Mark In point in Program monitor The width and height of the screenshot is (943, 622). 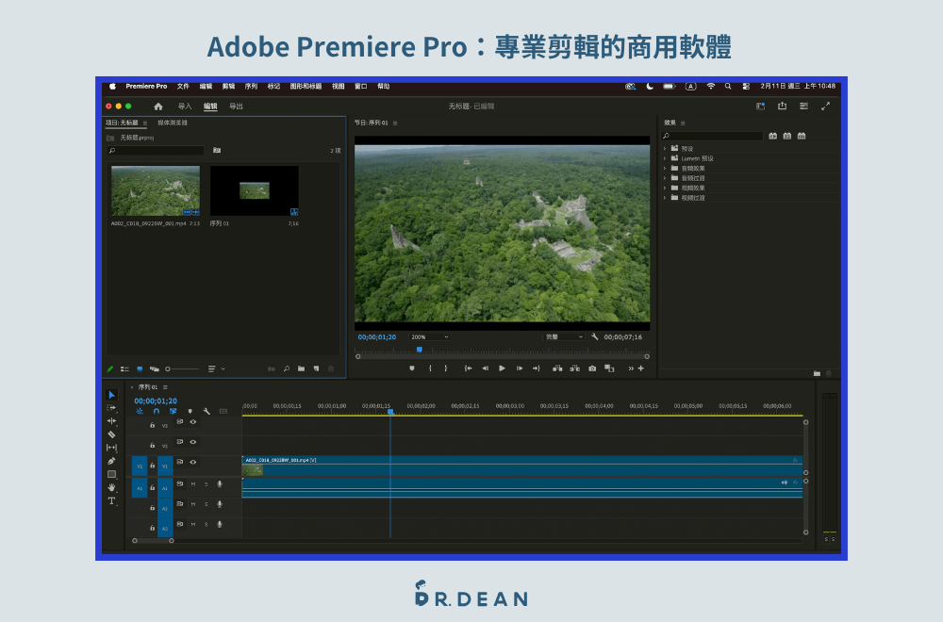point(430,368)
